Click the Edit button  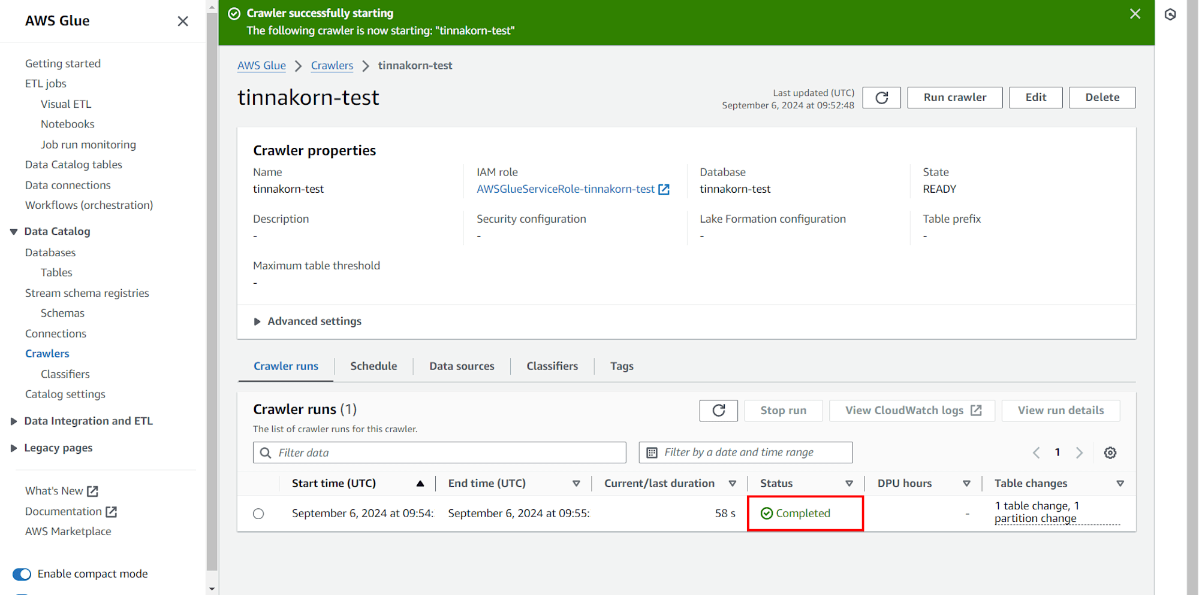click(x=1035, y=98)
